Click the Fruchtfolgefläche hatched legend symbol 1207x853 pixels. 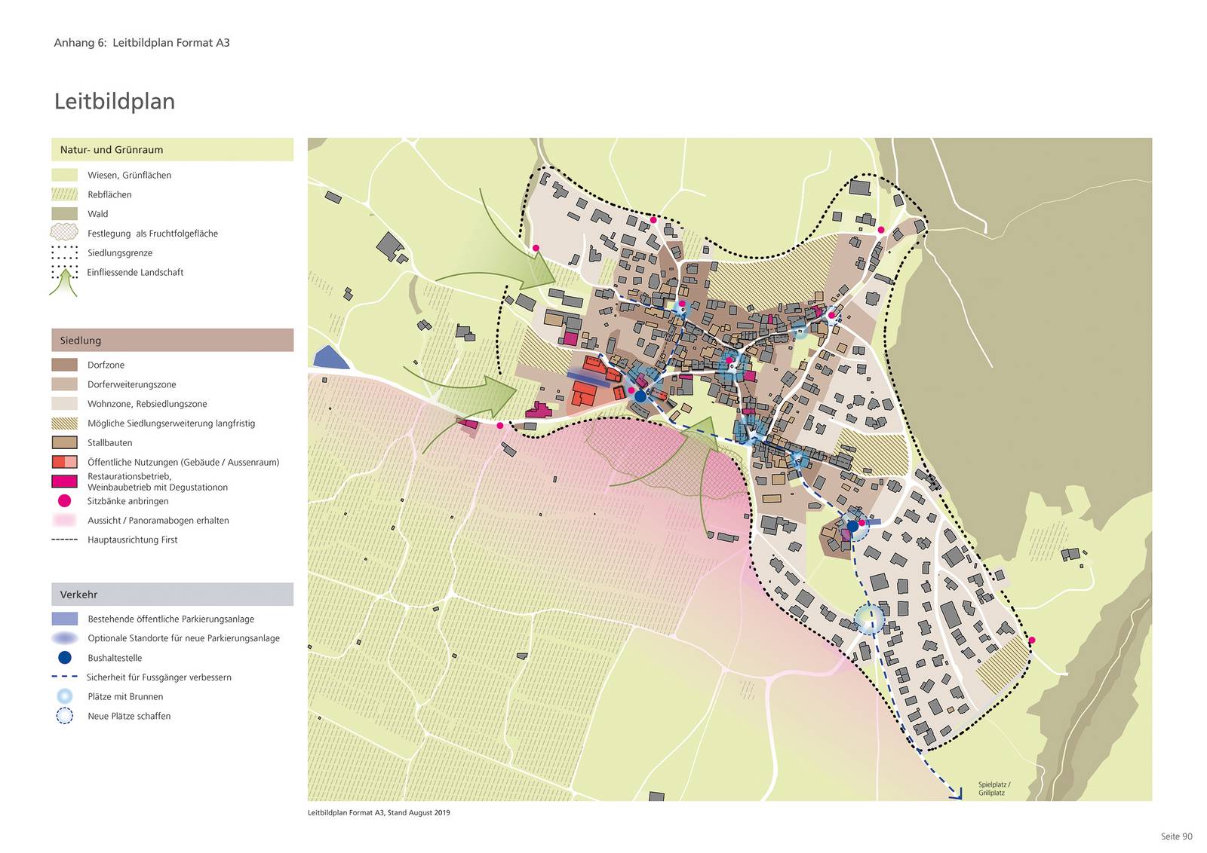click(64, 233)
